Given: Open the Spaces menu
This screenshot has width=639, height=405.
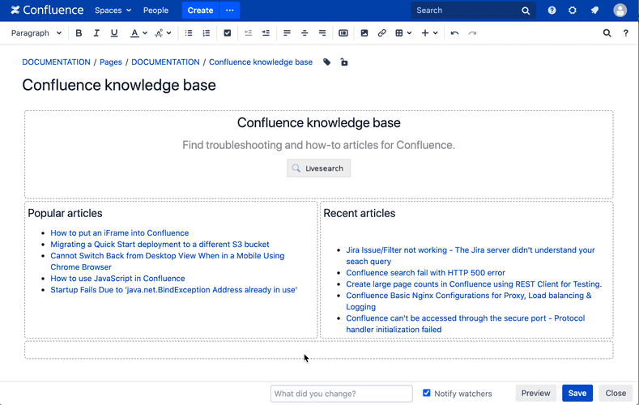Looking at the screenshot, I should (x=113, y=11).
